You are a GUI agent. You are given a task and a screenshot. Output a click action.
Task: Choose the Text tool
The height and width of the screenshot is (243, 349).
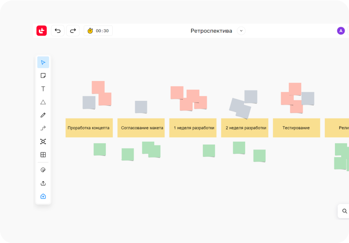pyautogui.click(x=43, y=89)
